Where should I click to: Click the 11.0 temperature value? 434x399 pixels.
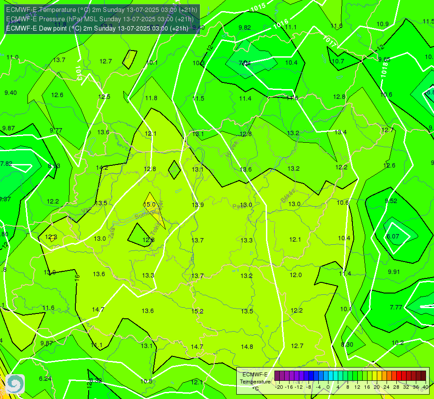tap(12, 57)
